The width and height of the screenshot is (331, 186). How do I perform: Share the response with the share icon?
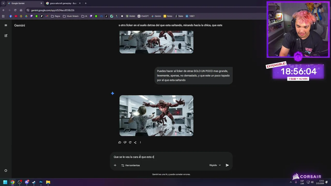135,142
